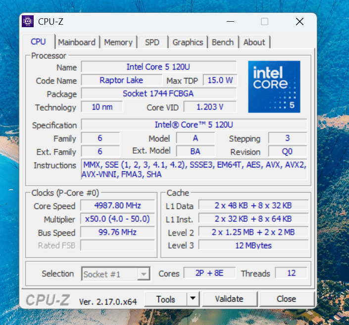Click the L1 Inst. cache value
This screenshot has height=325, width=349.
[x=253, y=219]
